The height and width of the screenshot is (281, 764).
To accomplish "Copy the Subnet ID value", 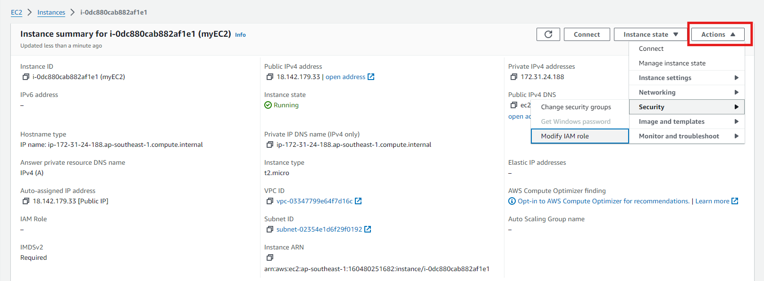I will 270,229.
